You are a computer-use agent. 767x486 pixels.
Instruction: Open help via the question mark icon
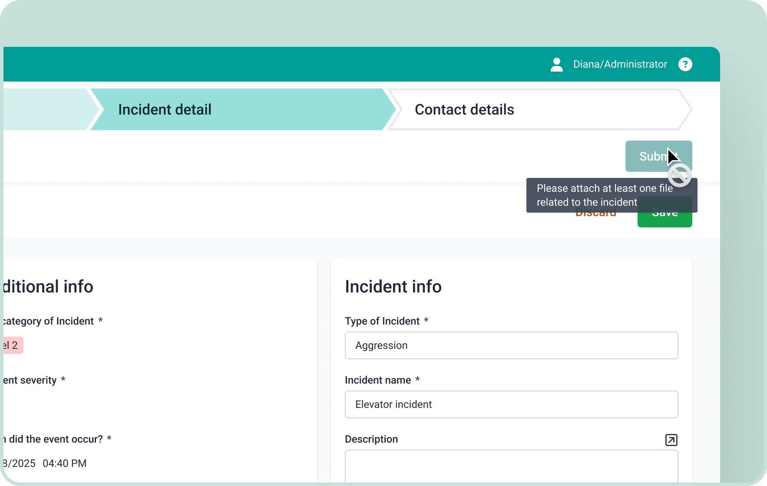(685, 64)
